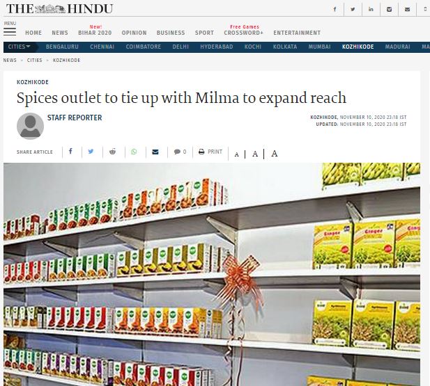Open BIHAR 2020 section

(x=95, y=33)
